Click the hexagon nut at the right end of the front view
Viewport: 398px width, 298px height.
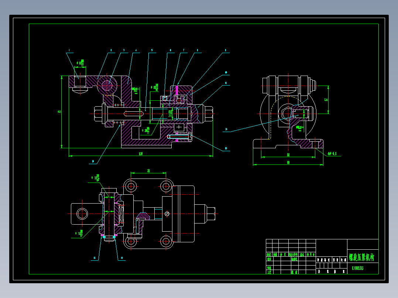click(208, 114)
